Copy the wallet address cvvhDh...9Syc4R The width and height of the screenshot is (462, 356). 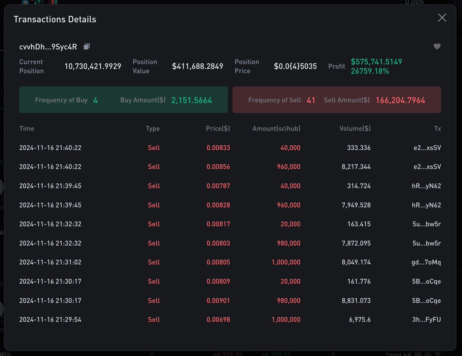(87, 46)
